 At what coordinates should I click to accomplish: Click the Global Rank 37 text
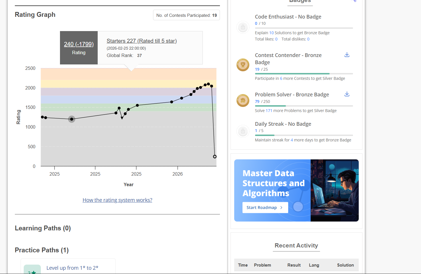coord(124,55)
